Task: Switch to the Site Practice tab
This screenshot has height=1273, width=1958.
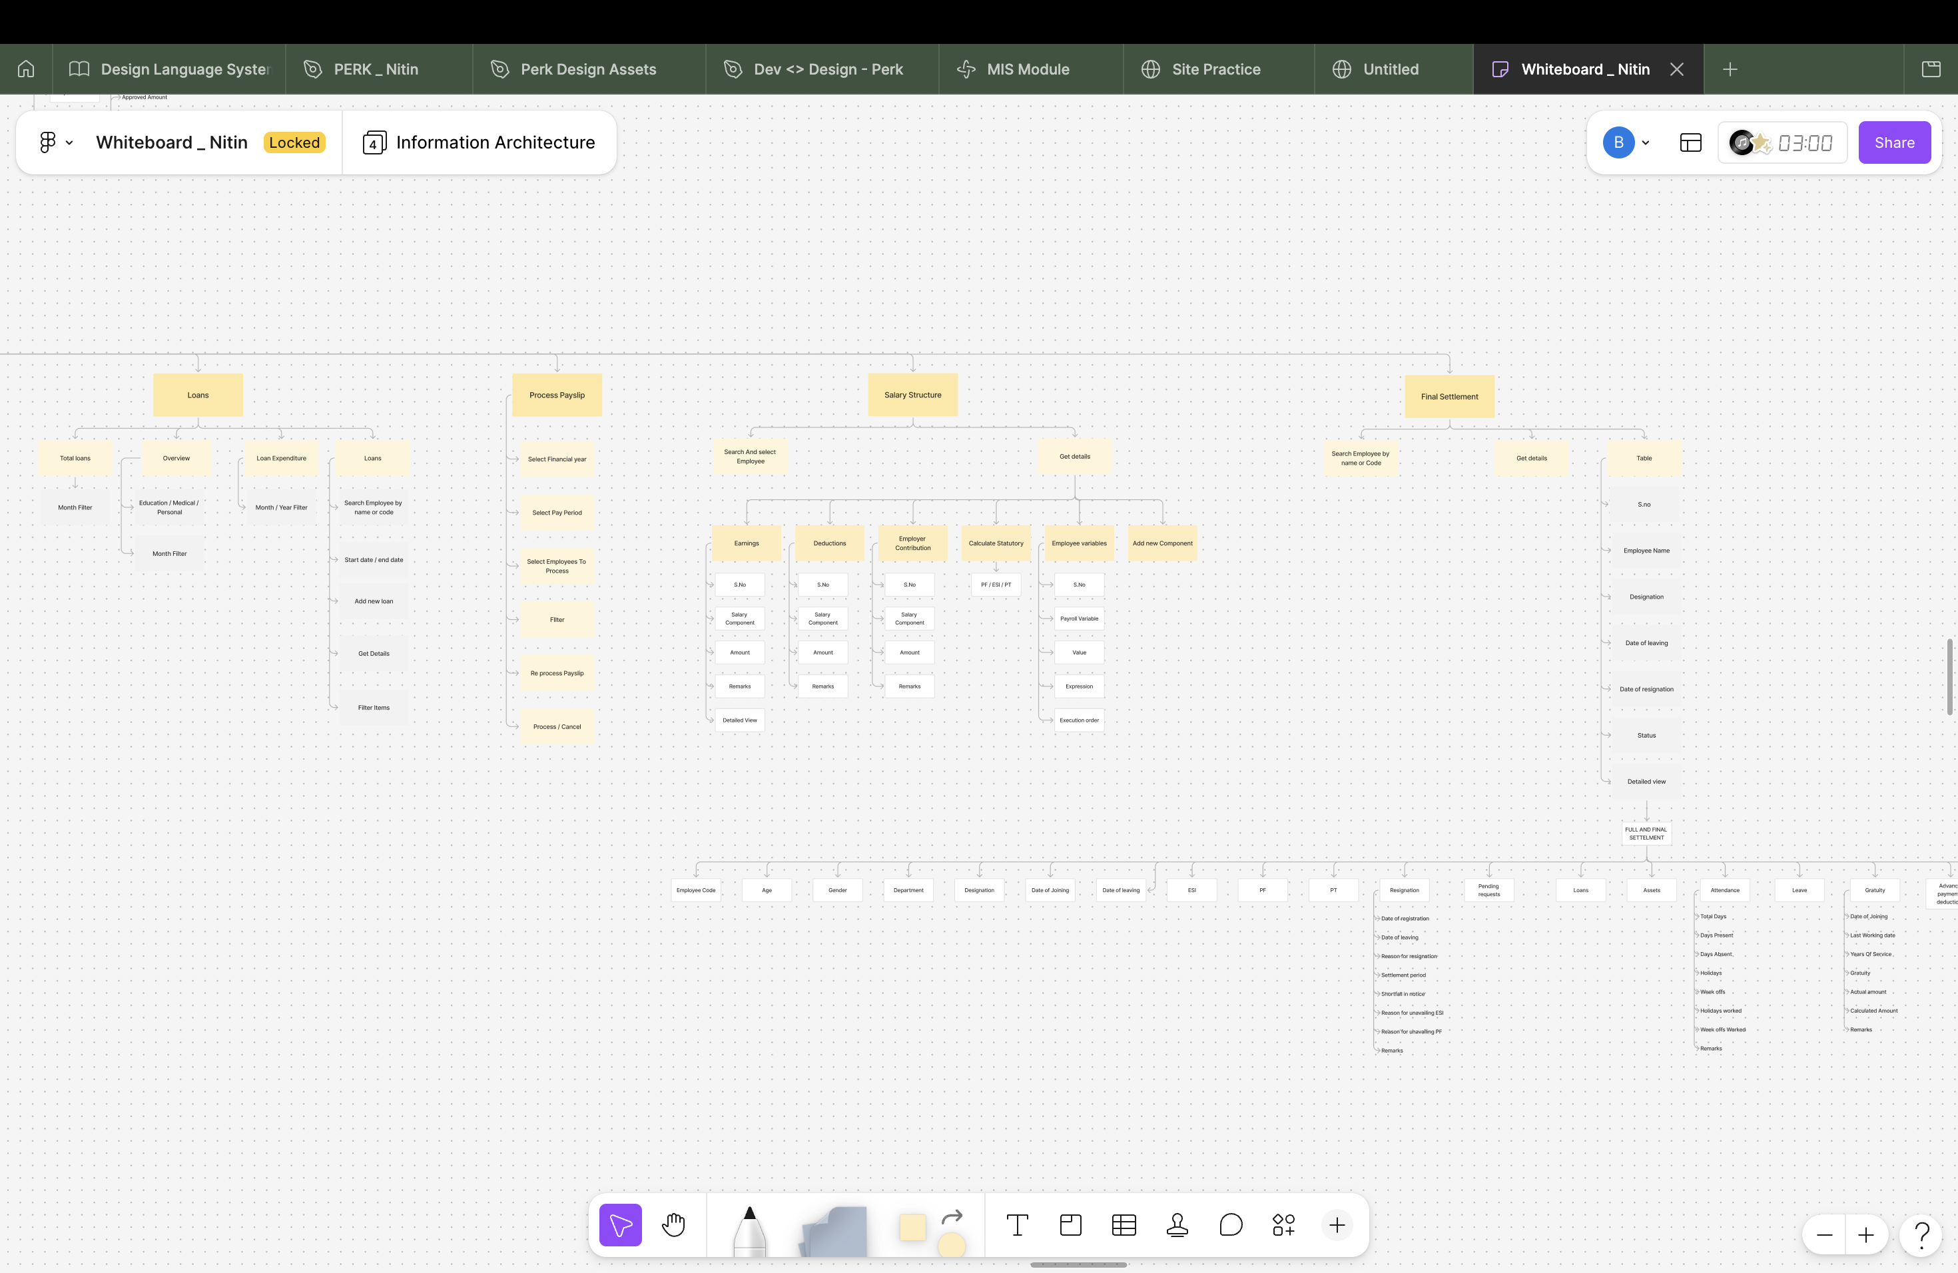Action: (x=1217, y=69)
